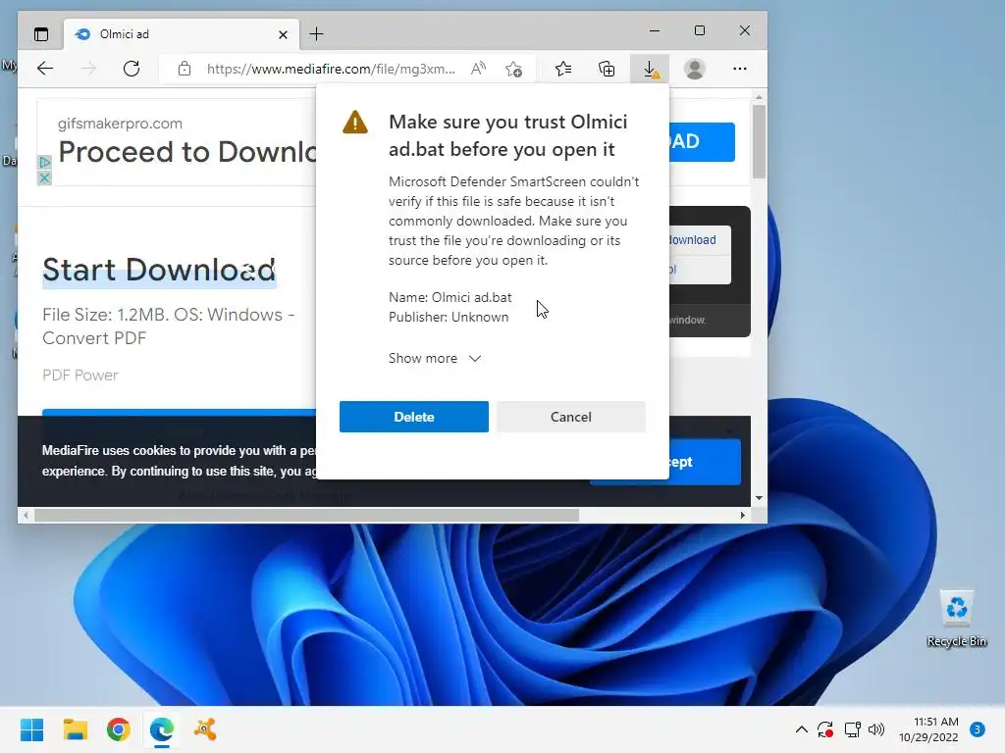This screenshot has height=753, width=1005.
Task: Click the AdChoices triangle icon
Action: (44, 163)
